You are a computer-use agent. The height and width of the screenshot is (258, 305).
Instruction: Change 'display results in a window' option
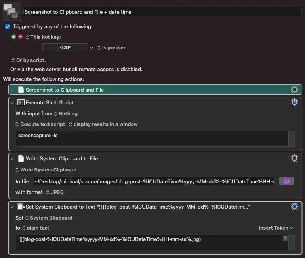(103, 124)
